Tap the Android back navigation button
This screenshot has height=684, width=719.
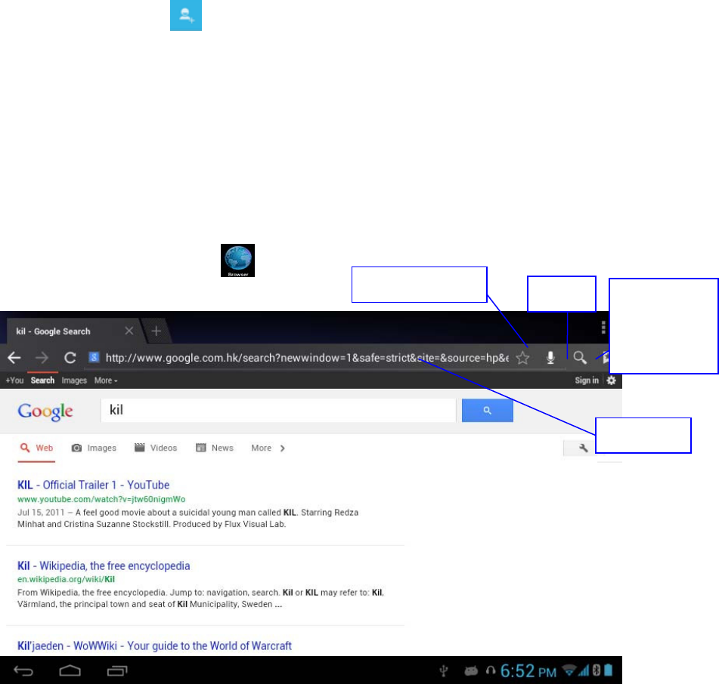(x=23, y=671)
